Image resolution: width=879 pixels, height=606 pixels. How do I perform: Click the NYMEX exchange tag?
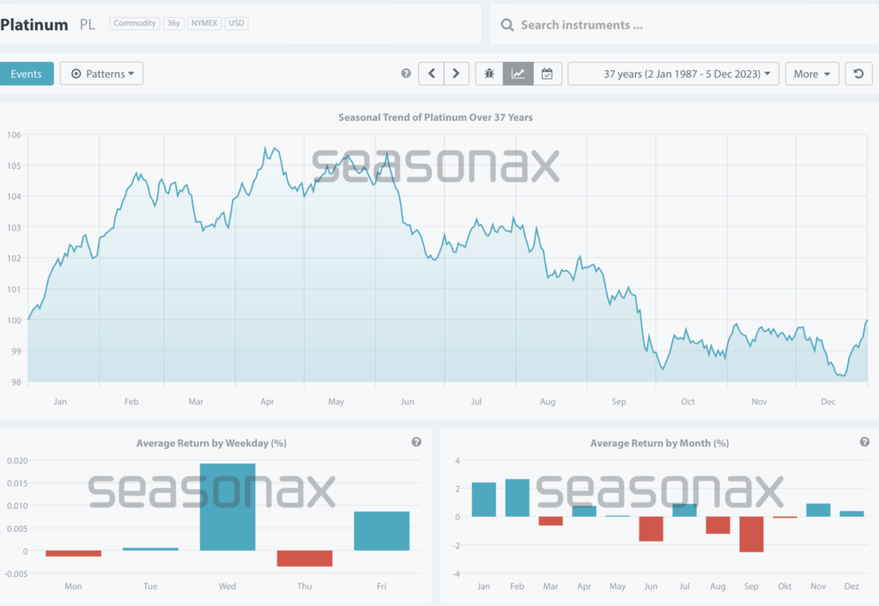click(204, 24)
